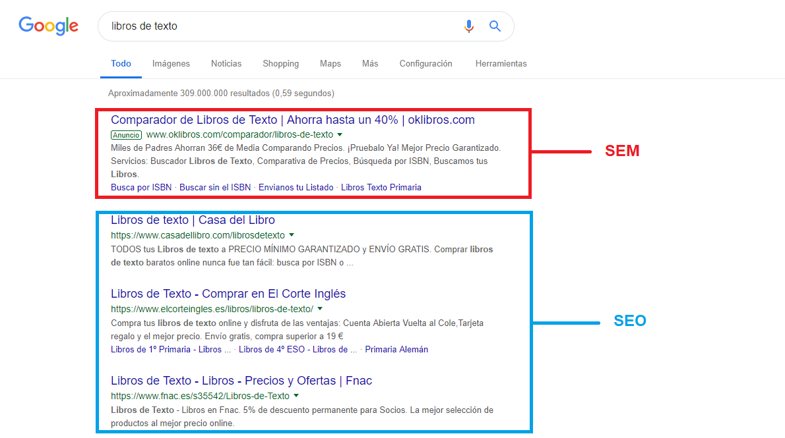Click the Google logo
The image size is (785, 438).
coord(49,26)
